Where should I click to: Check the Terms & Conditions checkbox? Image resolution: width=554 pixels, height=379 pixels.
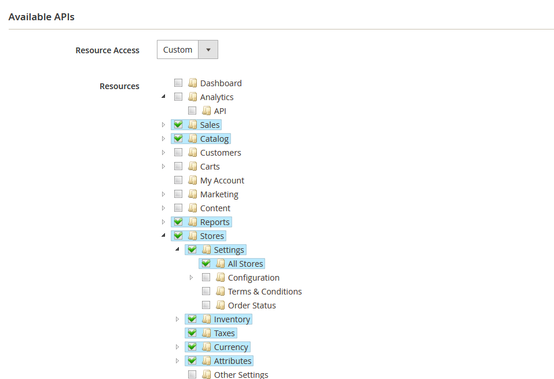pyautogui.click(x=206, y=291)
